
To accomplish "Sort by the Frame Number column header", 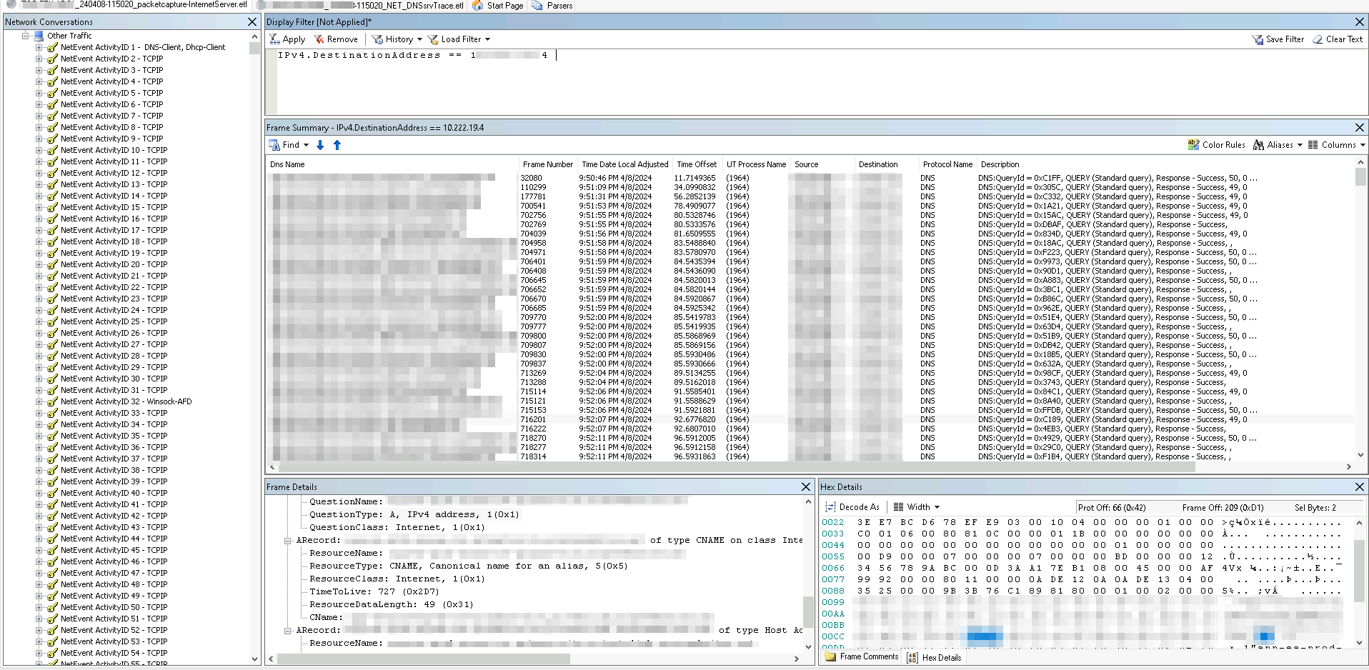I will [547, 164].
